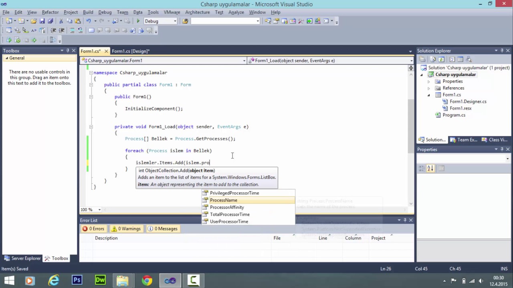
Task: Click Description column header in Error List
Action: (x=106, y=238)
